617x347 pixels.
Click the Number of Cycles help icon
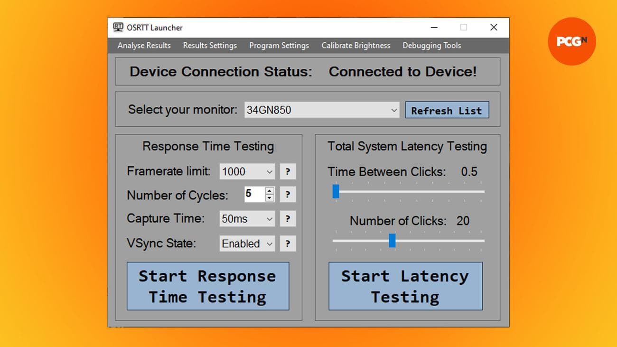click(x=288, y=194)
